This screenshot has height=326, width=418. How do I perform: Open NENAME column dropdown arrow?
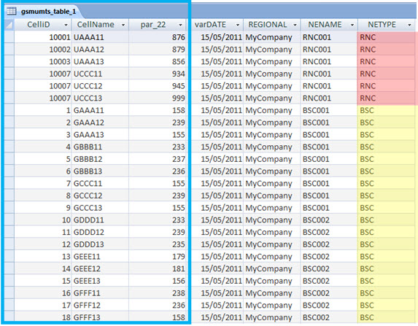(x=352, y=25)
